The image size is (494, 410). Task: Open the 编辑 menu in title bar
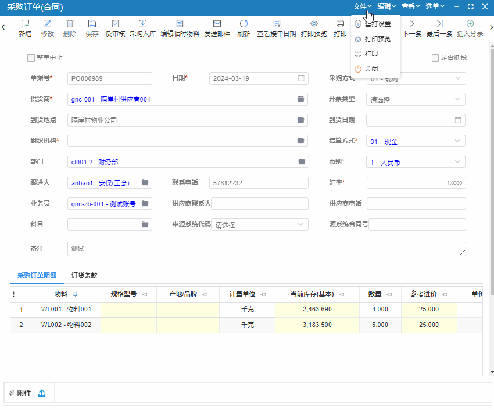[x=386, y=7]
